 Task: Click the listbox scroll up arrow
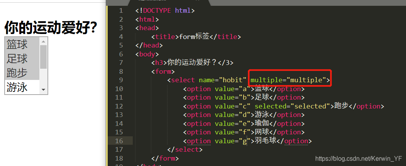coord(44,41)
